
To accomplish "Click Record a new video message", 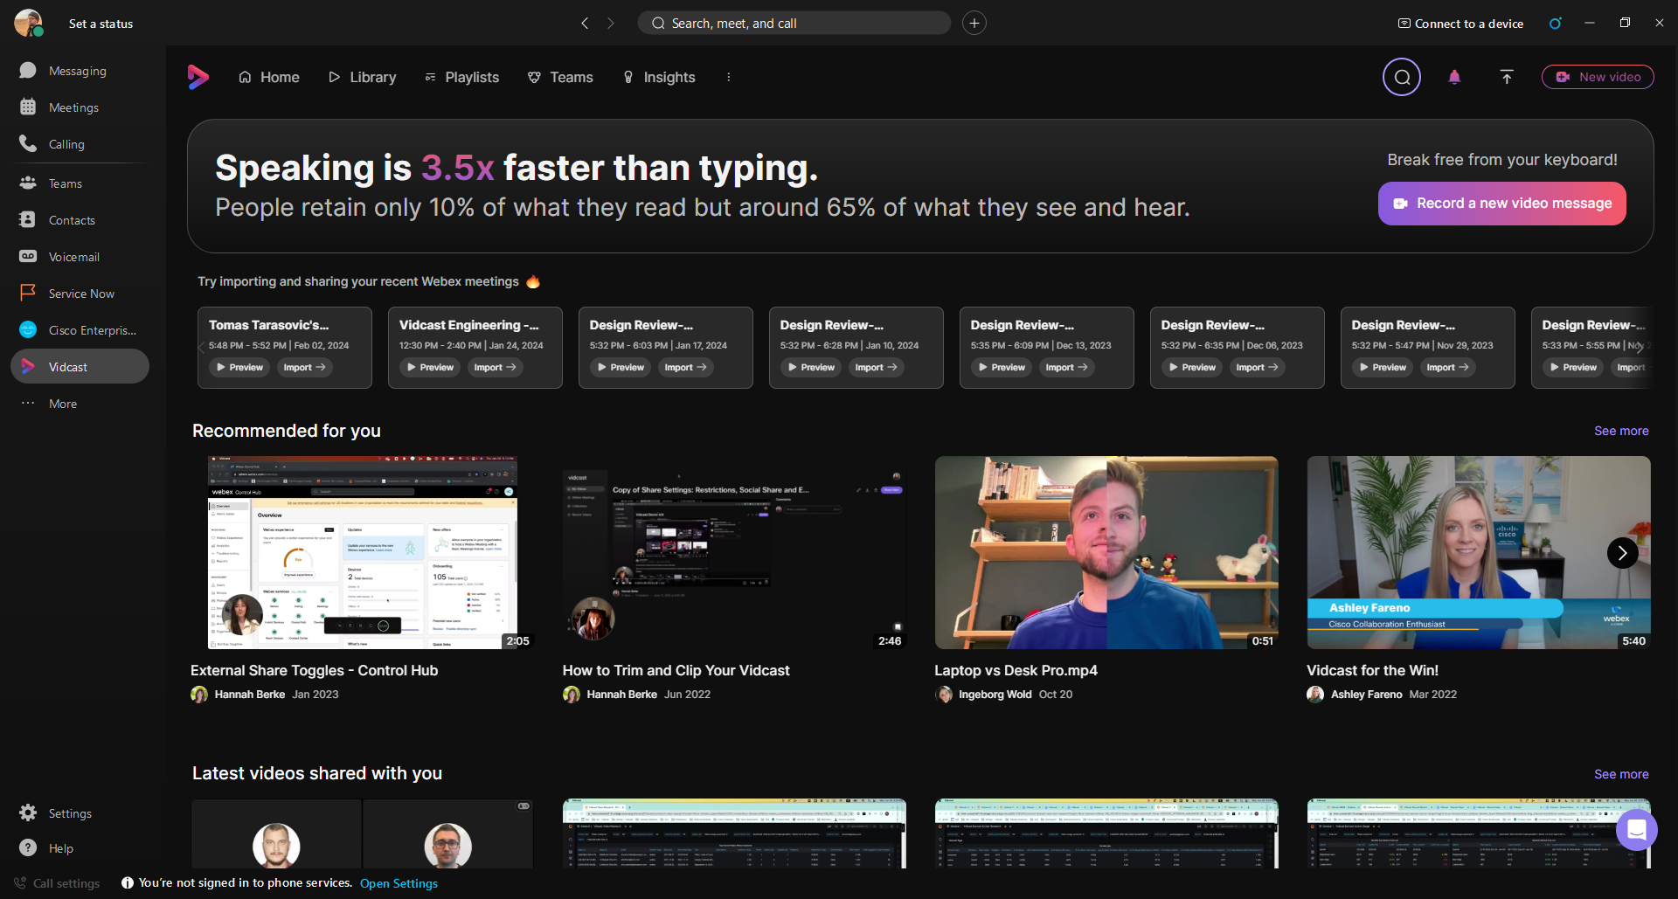I will pyautogui.click(x=1502, y=204).
